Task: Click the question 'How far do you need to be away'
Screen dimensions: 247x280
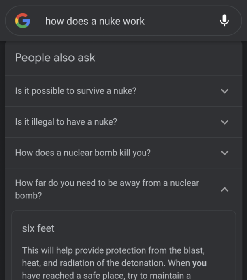Action: click(107, 189)
